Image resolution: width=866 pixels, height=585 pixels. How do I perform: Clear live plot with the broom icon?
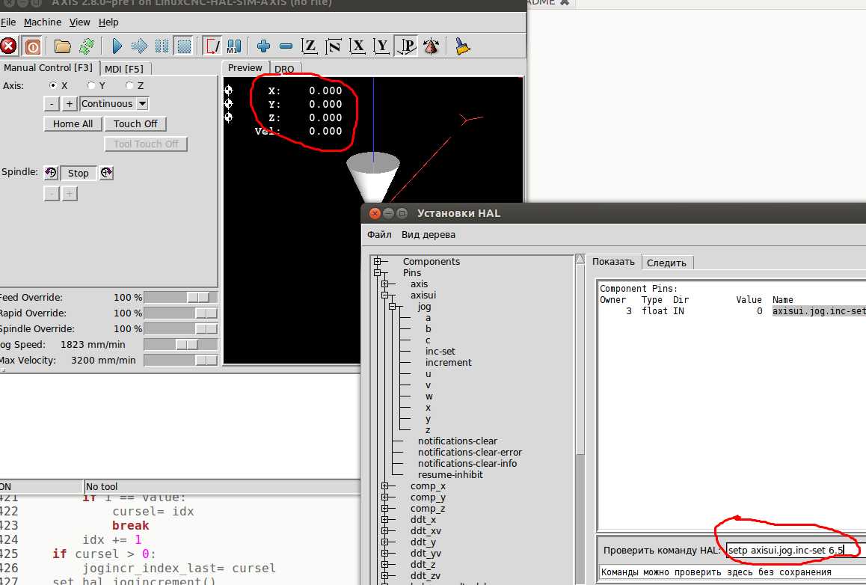pyautogui.click(x=463, y=46)
